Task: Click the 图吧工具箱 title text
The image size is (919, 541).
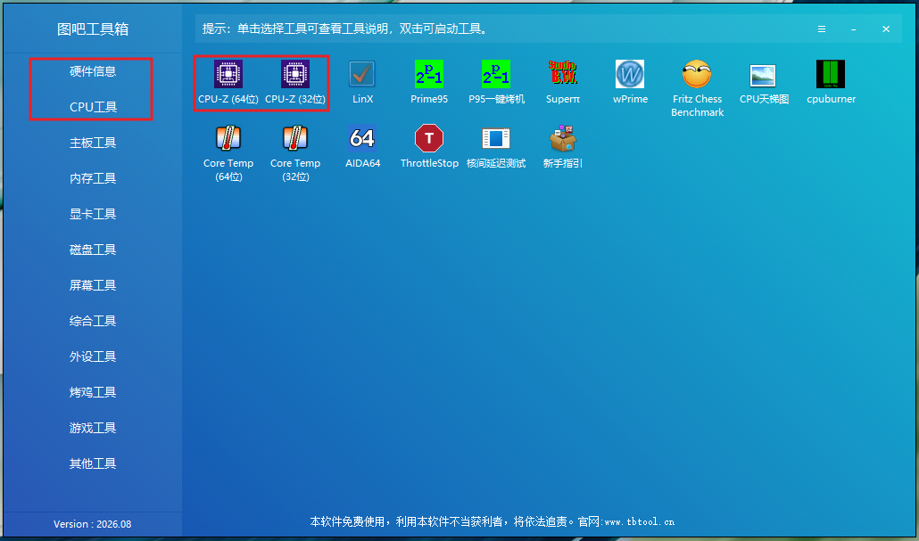Action: click(x=93, y=29)
